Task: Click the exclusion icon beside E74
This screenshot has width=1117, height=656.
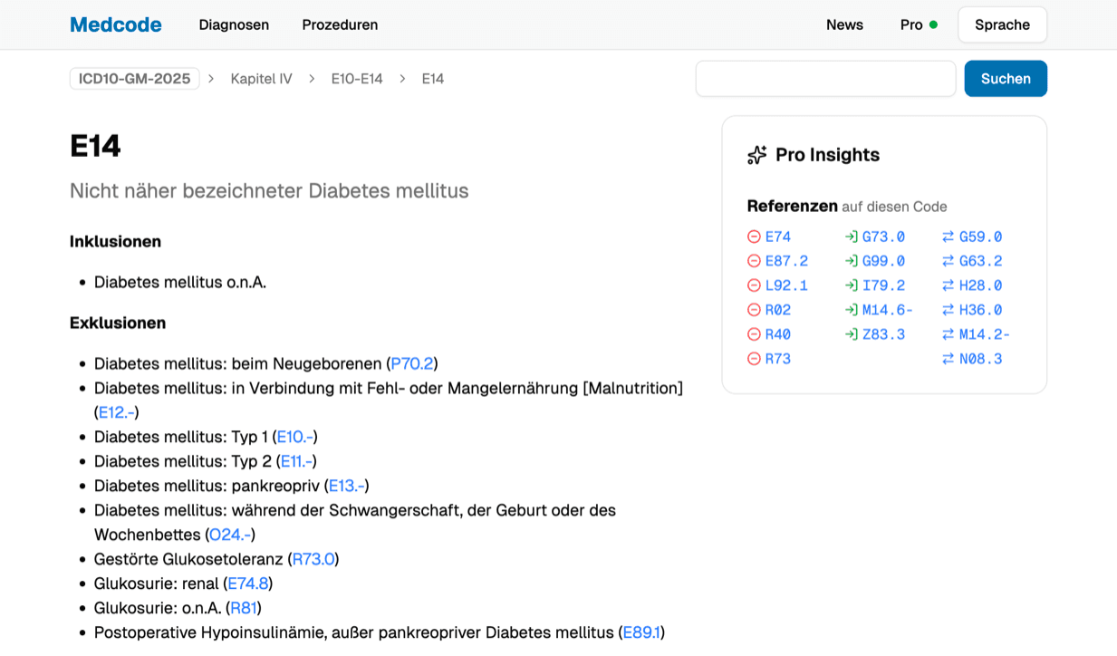Action: [x=752, y=236]
